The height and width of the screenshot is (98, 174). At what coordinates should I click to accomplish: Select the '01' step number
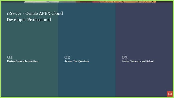[x=10, y=57]
